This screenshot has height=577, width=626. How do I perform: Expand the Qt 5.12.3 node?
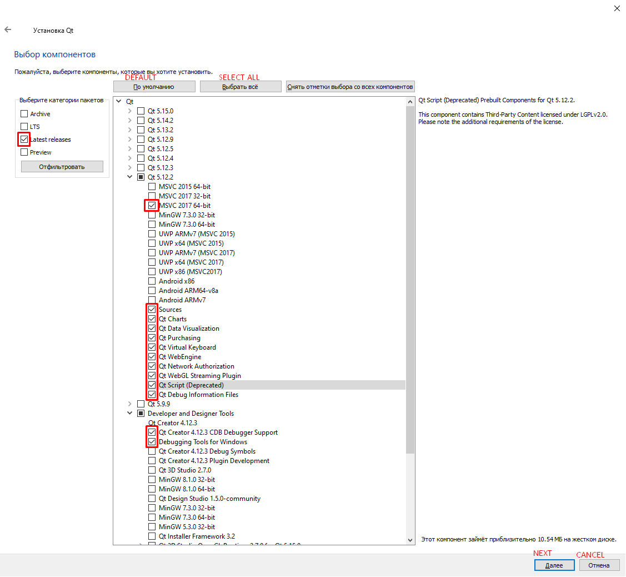tap(130, 168)
